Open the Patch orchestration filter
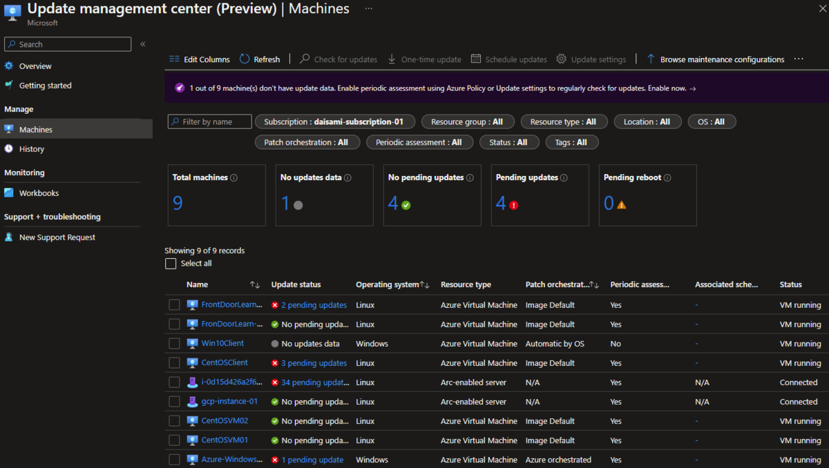 pyautogui.click(x=307, y=142)
